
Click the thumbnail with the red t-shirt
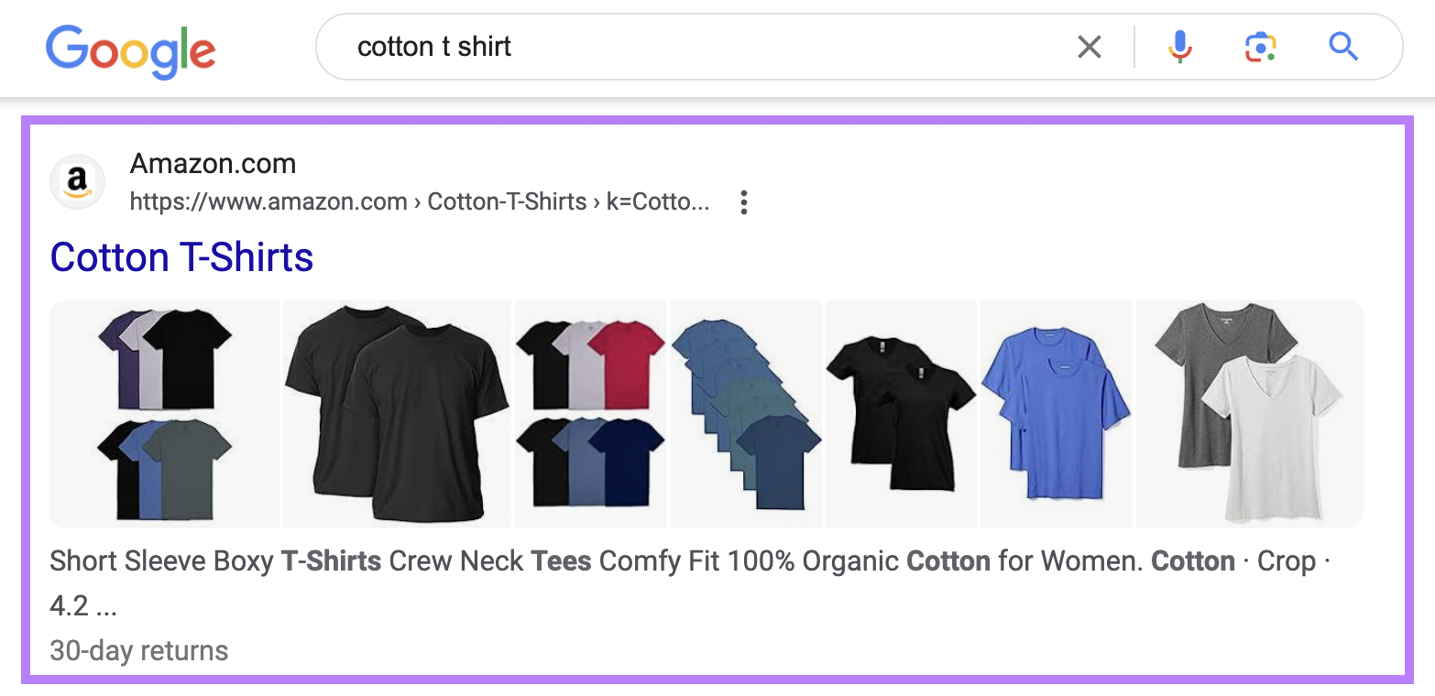pyautogui.click(x=590, y=414)
